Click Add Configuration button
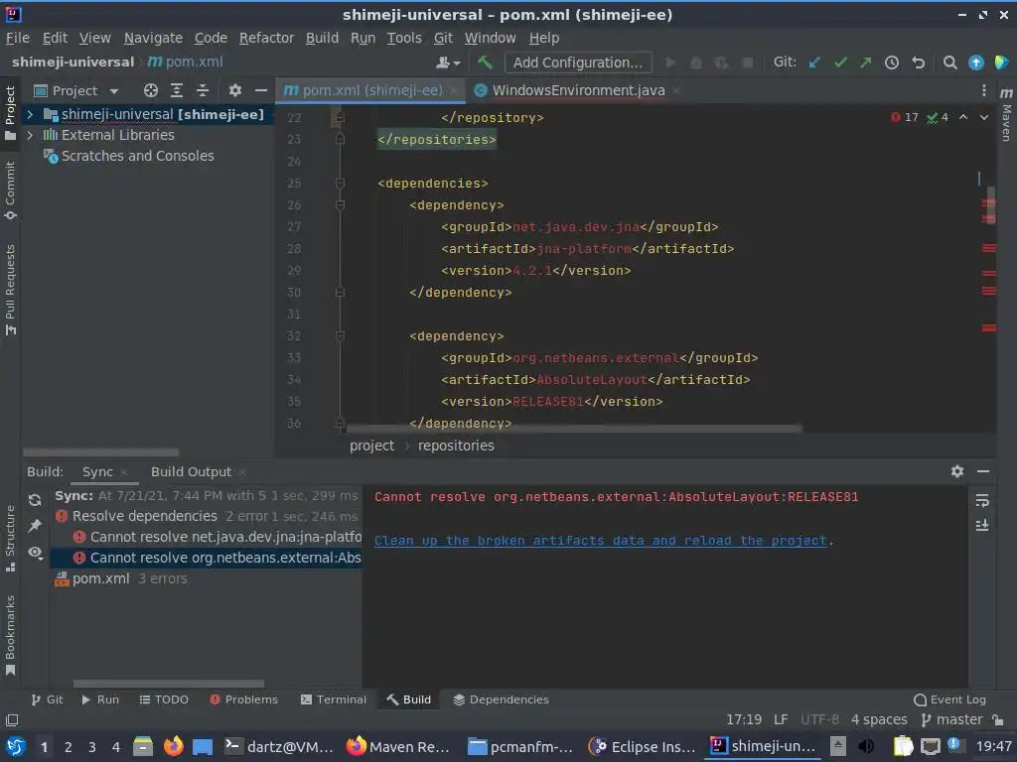 click(578, 63)
